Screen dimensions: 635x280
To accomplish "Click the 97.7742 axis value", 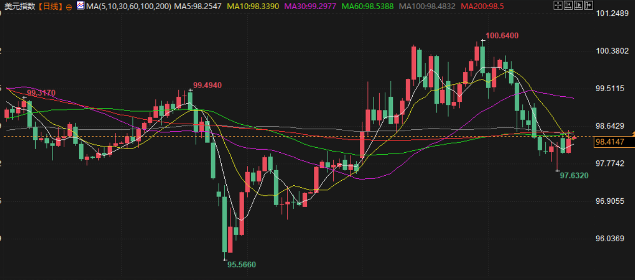I will point(611,163).
